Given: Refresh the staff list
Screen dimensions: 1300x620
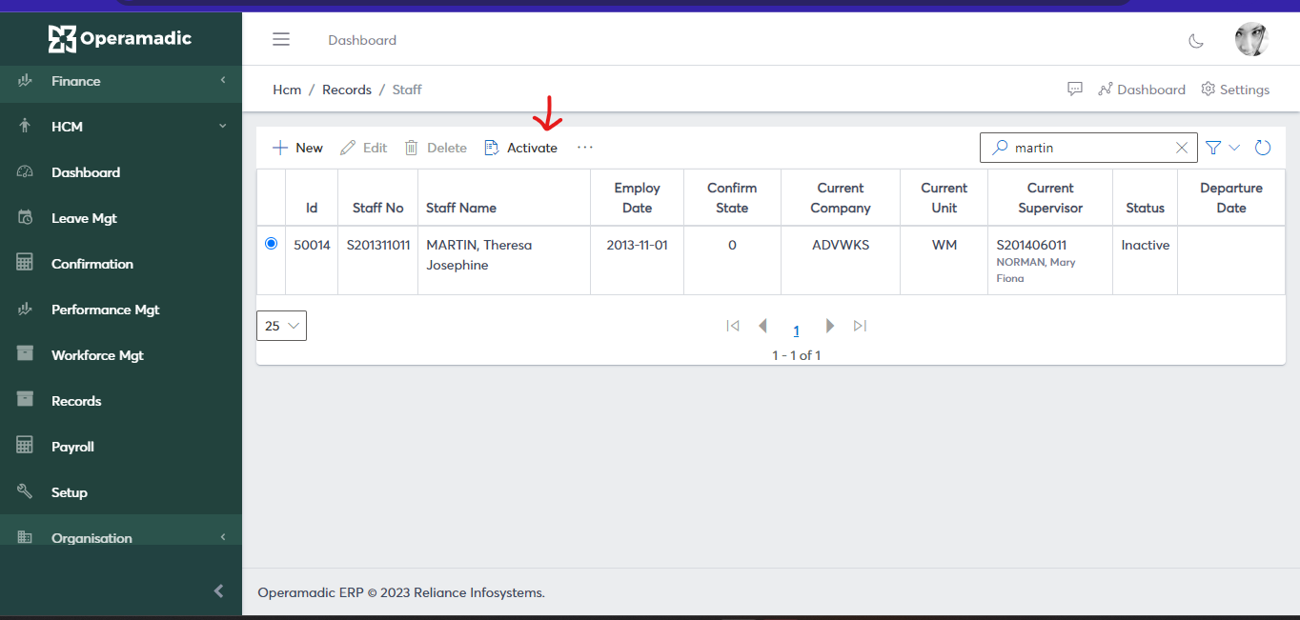Looking at the screenshot, I should click(x=1263, y=148).
